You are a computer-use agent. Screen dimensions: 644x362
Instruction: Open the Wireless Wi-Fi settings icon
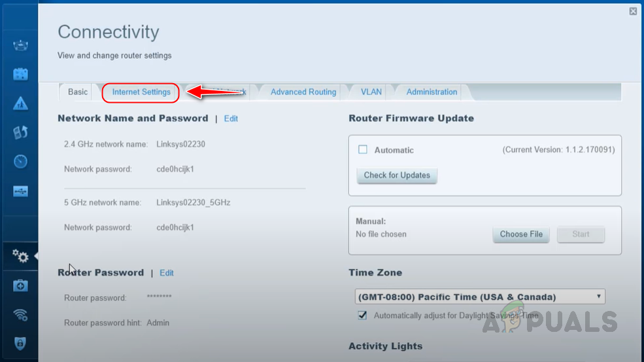(20, 316)
